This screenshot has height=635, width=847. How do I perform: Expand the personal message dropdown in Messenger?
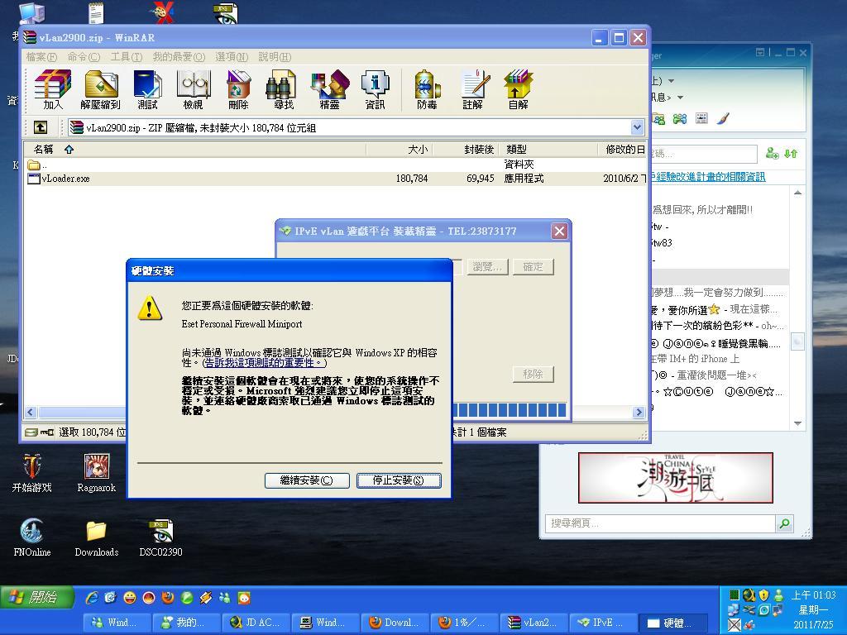coord(680,98)
